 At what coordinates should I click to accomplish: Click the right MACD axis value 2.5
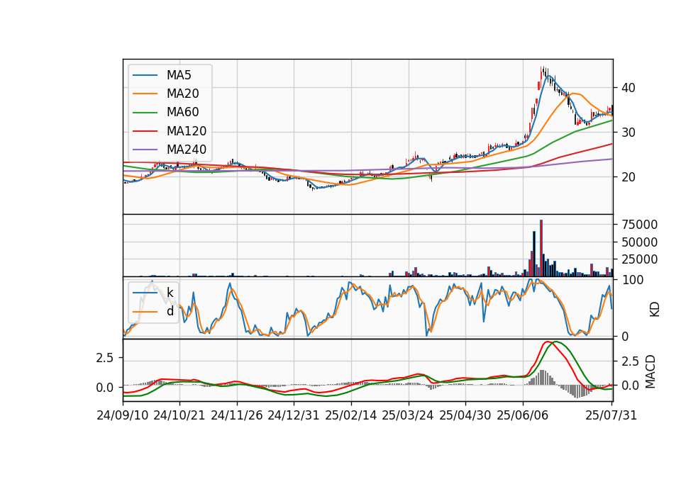[x=630, y=361]
